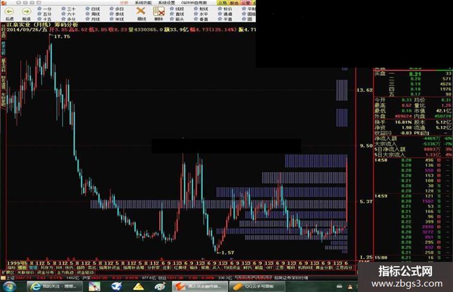Image resolution: width=453 pixels, height=292 pixels.
Task: Switch chart to 年线 yearly period
Action: point(116,19)
